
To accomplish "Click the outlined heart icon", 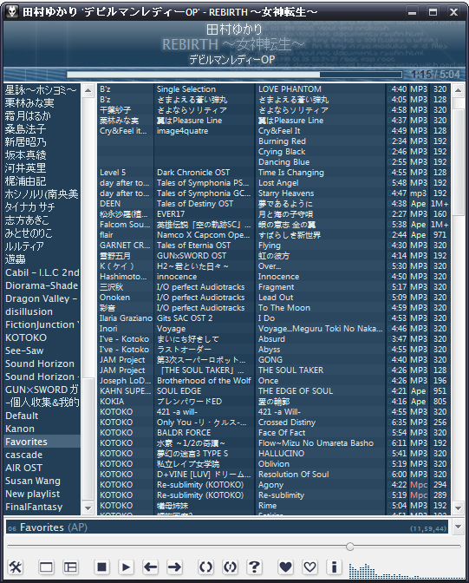I will click(x=309, y=567).
